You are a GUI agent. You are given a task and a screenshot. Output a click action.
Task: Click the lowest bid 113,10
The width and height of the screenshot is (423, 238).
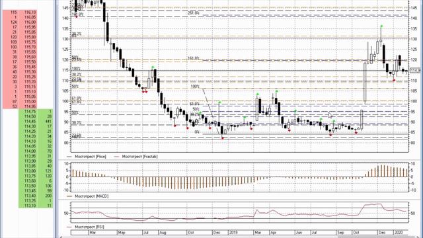36,206
